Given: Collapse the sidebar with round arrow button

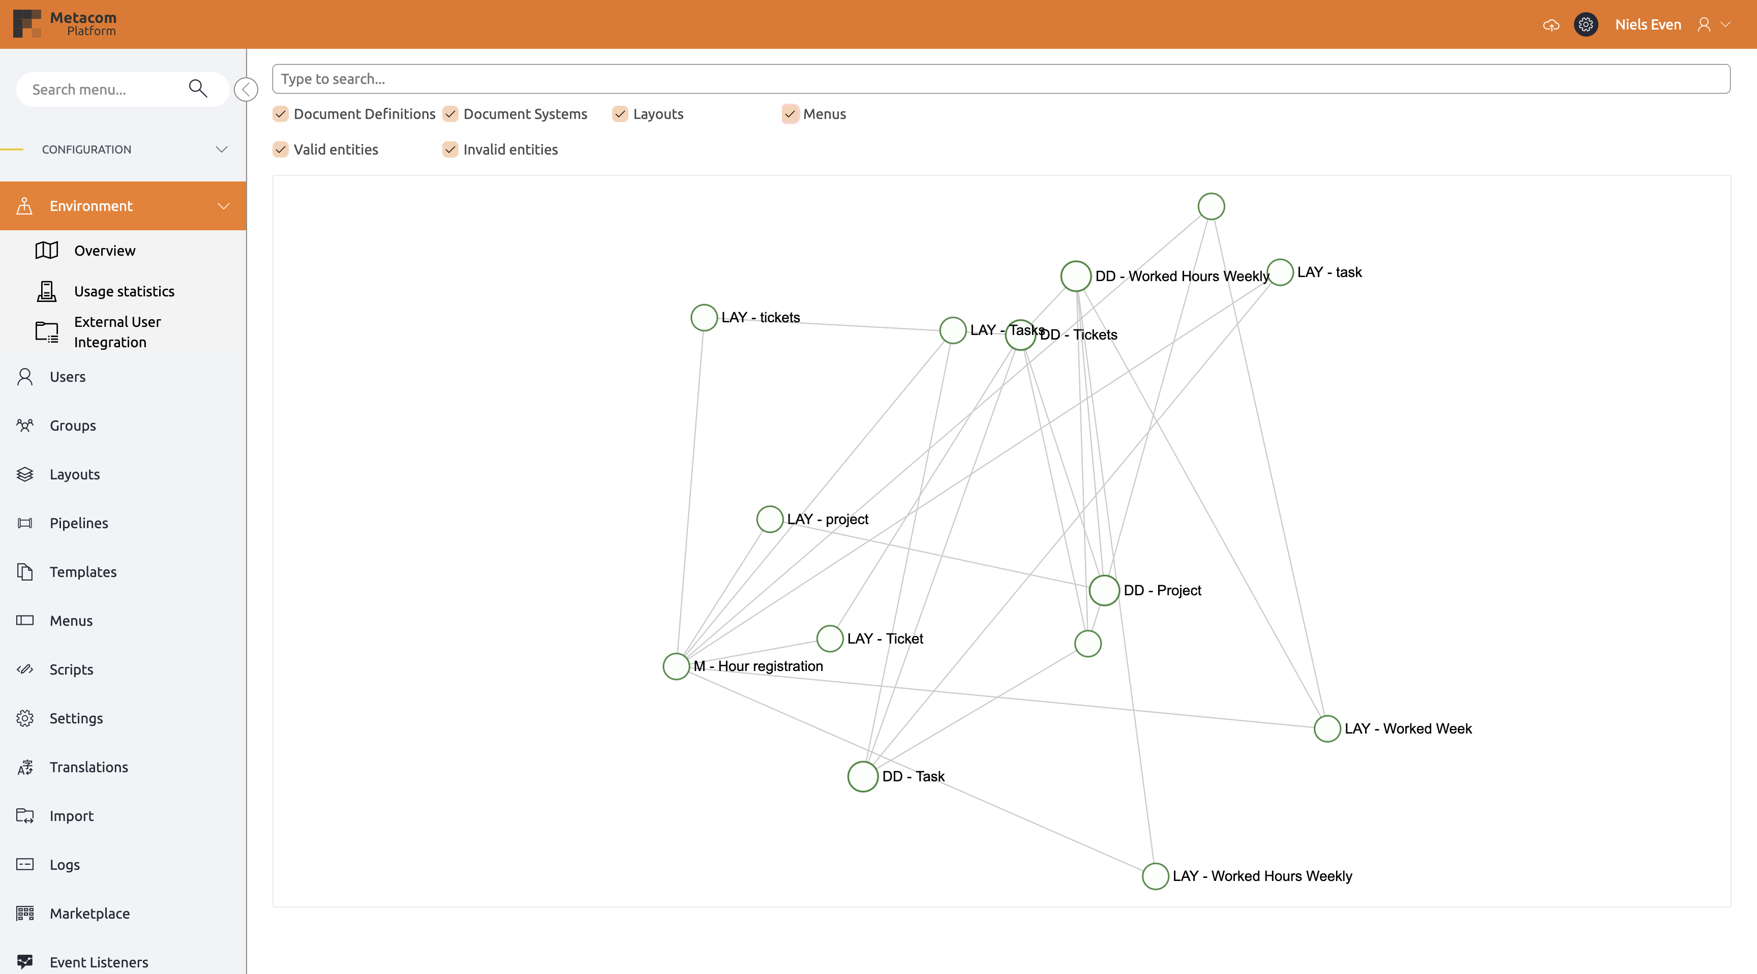Looking at the screenshot, I should (x=246, y=89).
